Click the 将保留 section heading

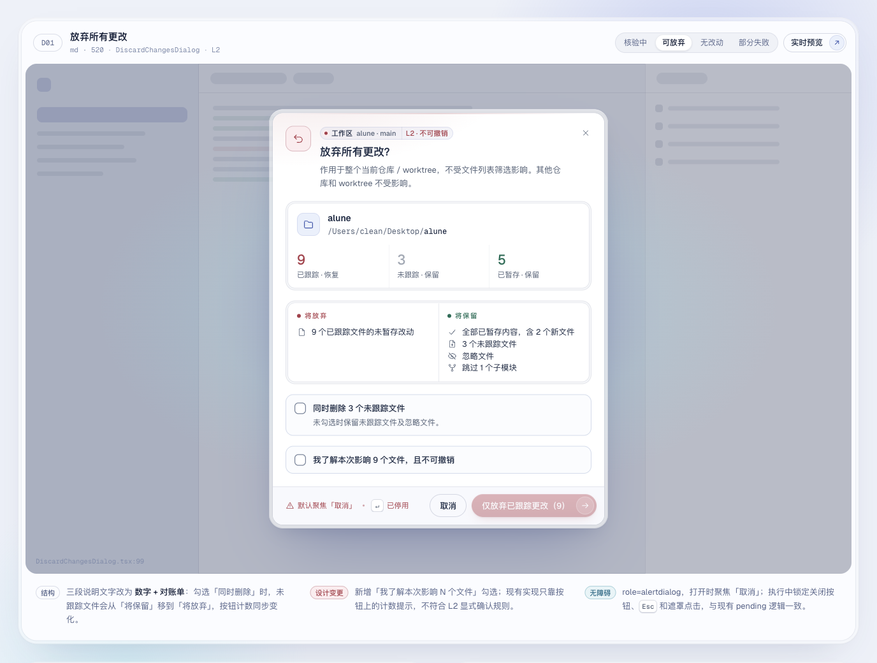point(462,316)
